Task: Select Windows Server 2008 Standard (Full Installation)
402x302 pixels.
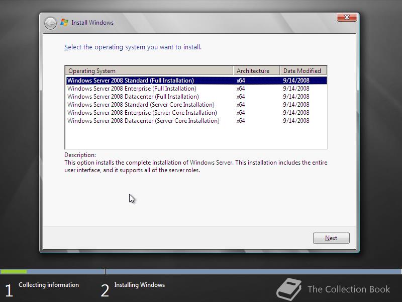Action: pyautogui.click(x=196, y=81)
